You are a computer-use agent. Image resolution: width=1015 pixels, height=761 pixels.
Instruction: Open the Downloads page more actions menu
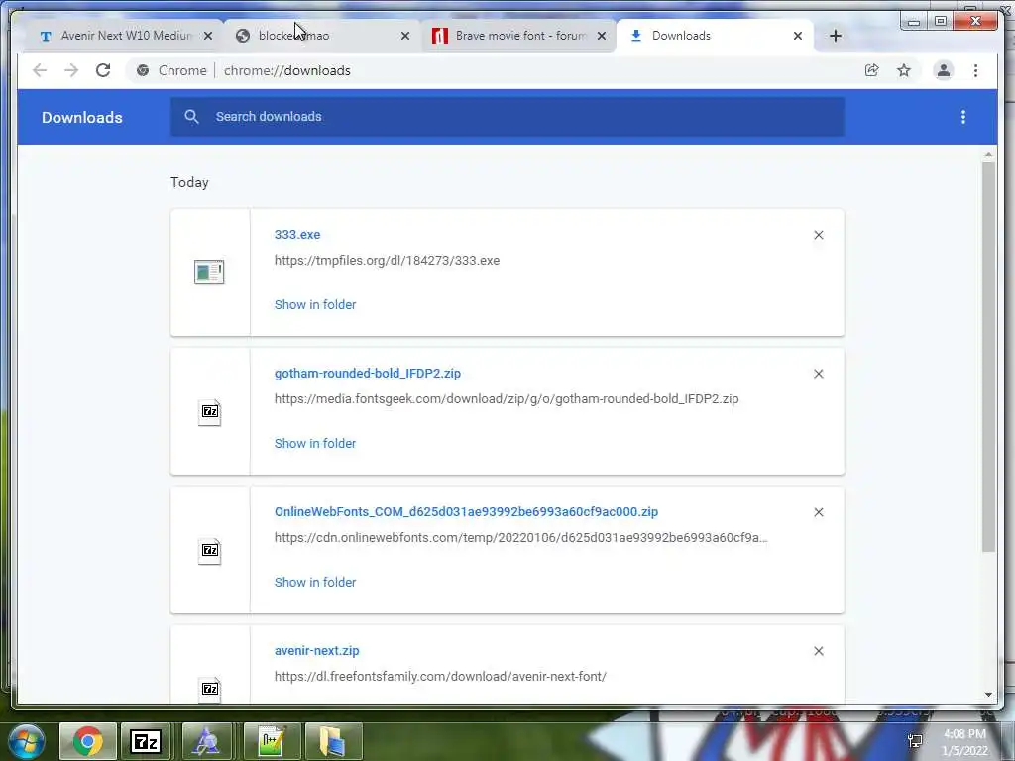963,117
